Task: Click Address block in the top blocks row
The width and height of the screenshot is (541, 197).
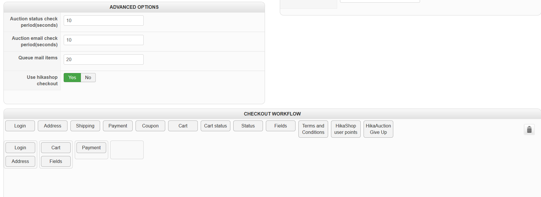Action: pos(53,126)
